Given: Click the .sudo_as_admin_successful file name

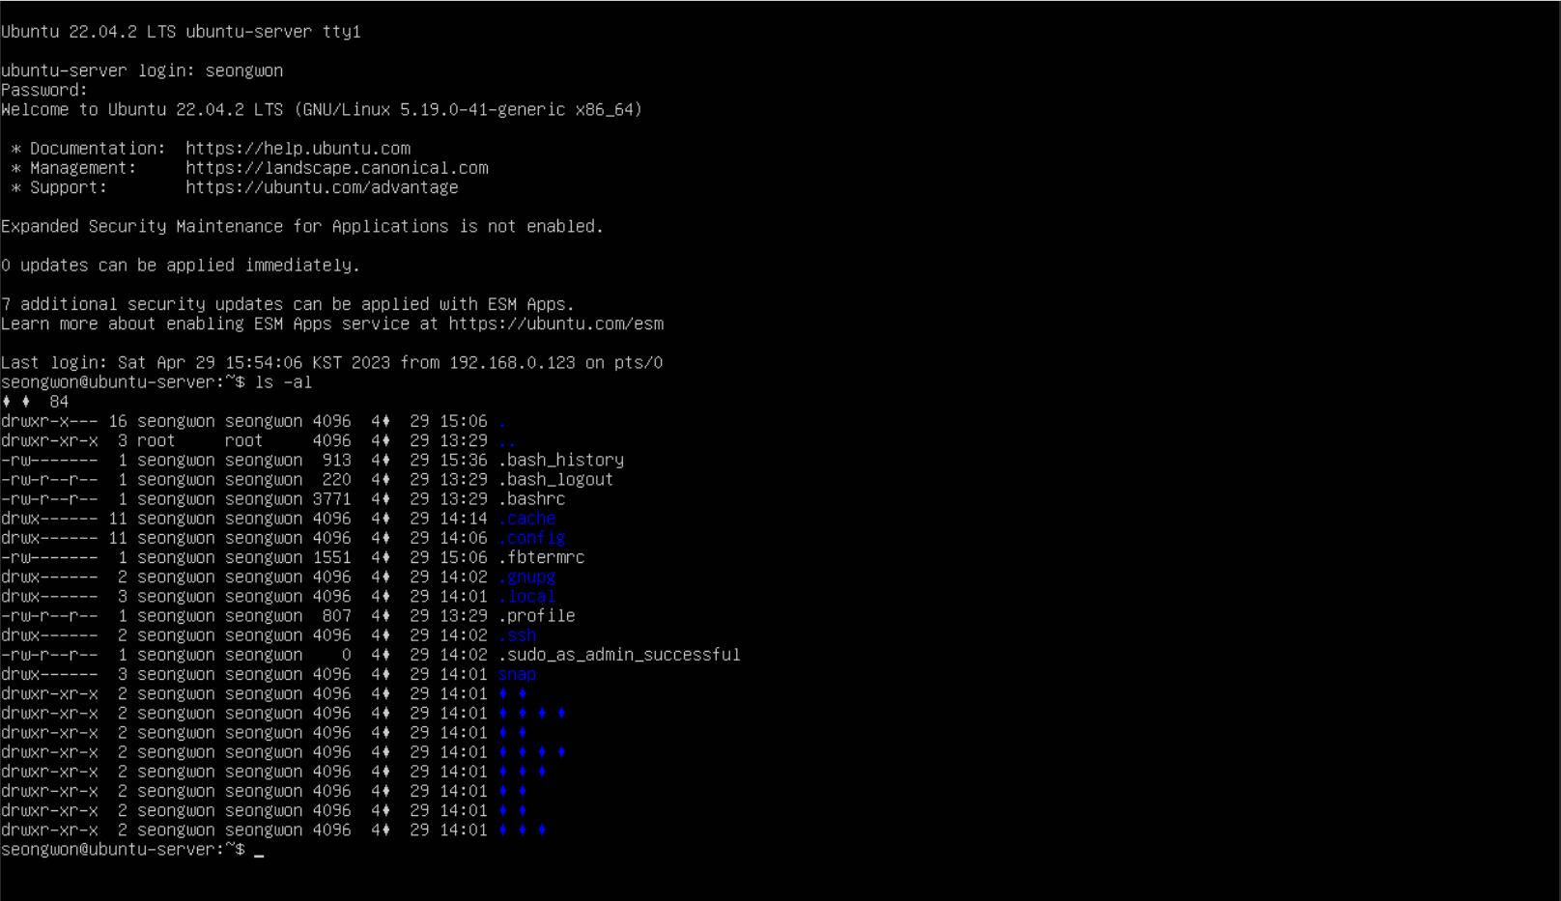Looking at the screenshot, I should click(619, 655).
